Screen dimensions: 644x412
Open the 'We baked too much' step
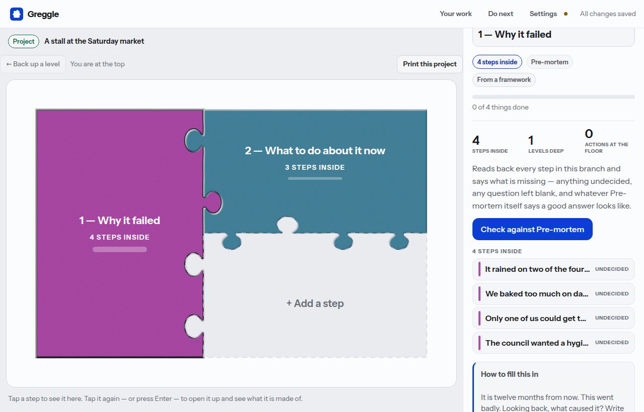pyautogui.click(x=553, y=294)
